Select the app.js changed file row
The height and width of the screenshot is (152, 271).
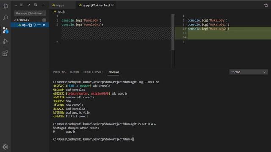(x=30, y=25)
